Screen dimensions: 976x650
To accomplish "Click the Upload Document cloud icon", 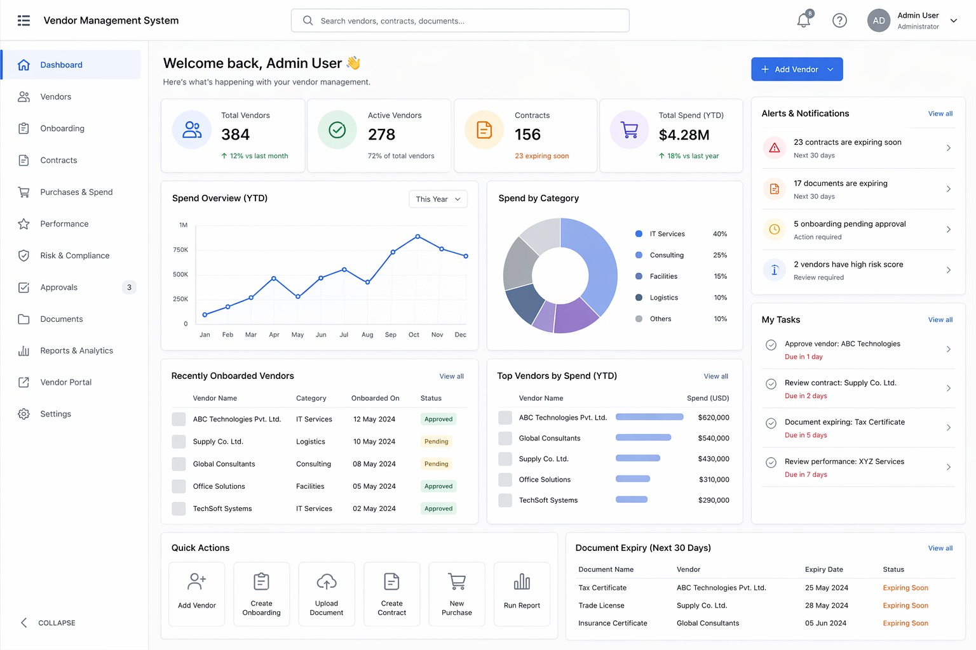I will coord(327,581).
